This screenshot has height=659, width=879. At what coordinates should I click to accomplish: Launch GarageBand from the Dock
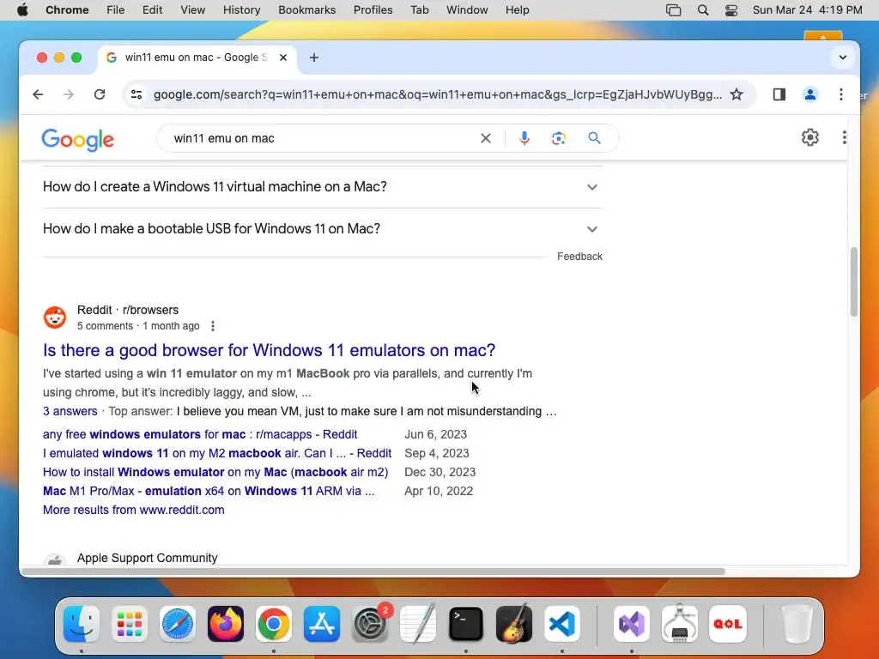pos(514,624)
